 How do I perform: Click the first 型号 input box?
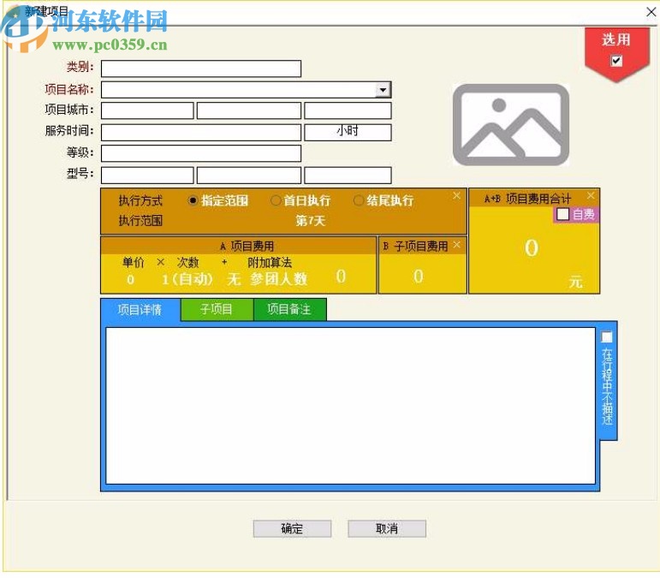click(147, 176)
